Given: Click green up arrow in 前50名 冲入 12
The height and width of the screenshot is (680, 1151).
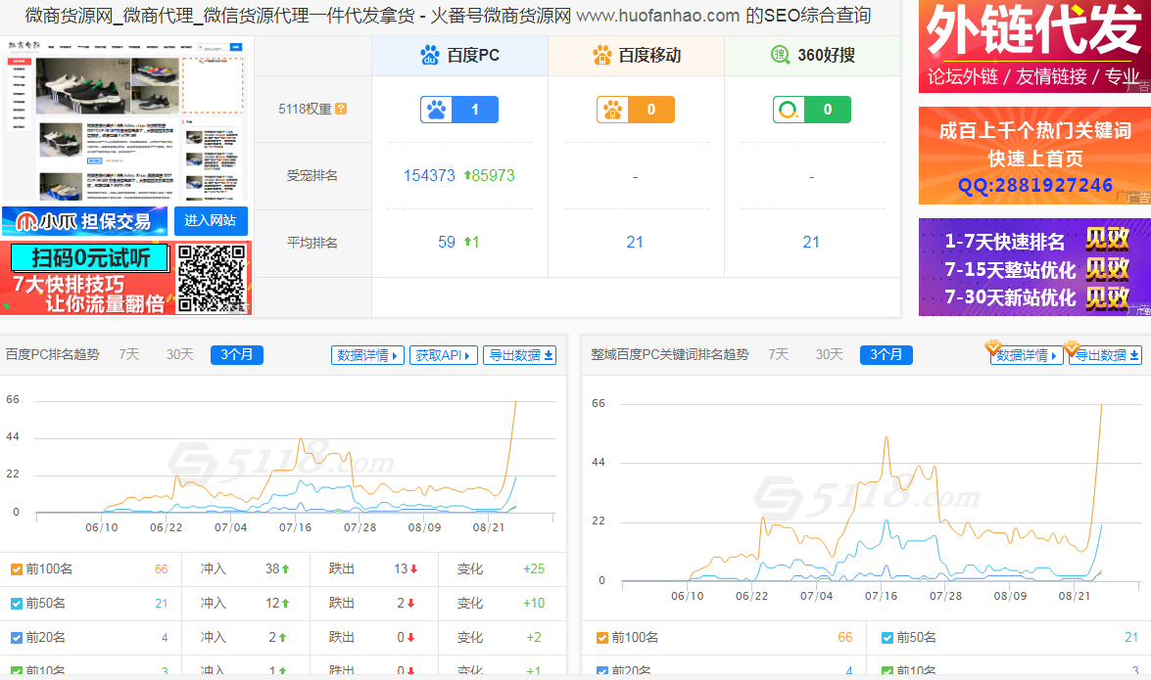Looking at the screenshot, I should click(x=286, y=604).
